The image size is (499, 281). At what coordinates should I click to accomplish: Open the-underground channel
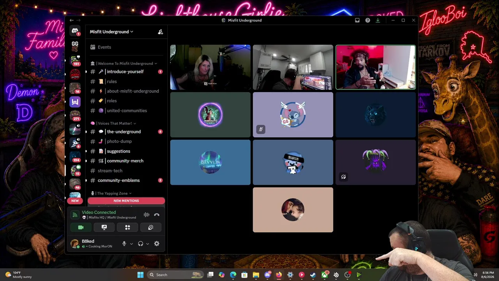coord(126,132)
